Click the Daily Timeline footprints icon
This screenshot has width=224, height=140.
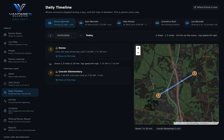(5, 92)
